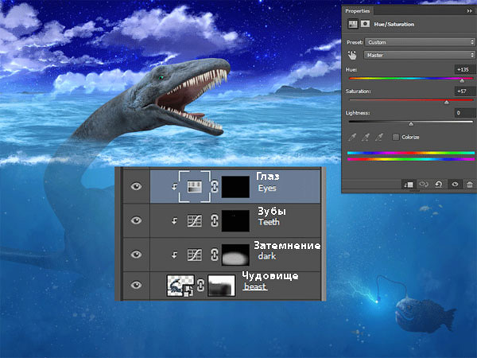Screen dimensions: 477x358
Task: Open the Master channel dropdown
Action: point(419,55)
